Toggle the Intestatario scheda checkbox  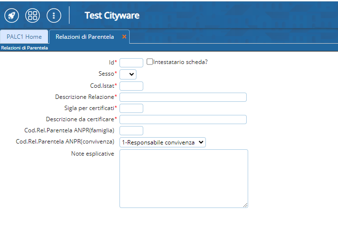150,62
